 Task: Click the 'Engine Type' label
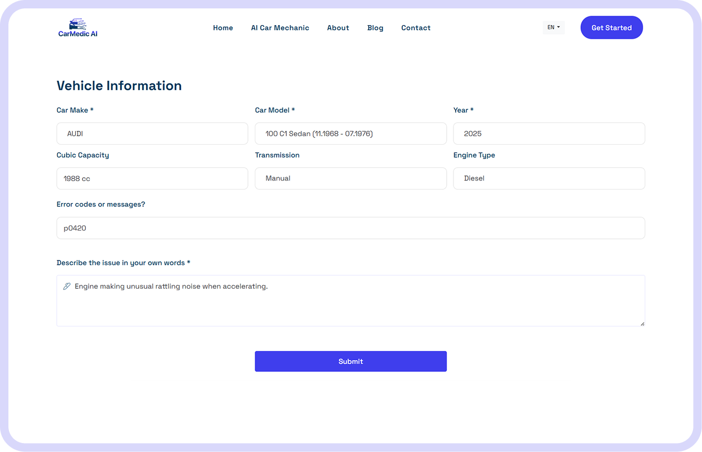click(x=474, y=155)
